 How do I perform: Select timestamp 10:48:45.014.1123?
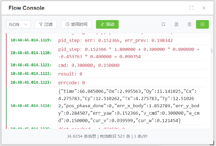tap(31, 82)
